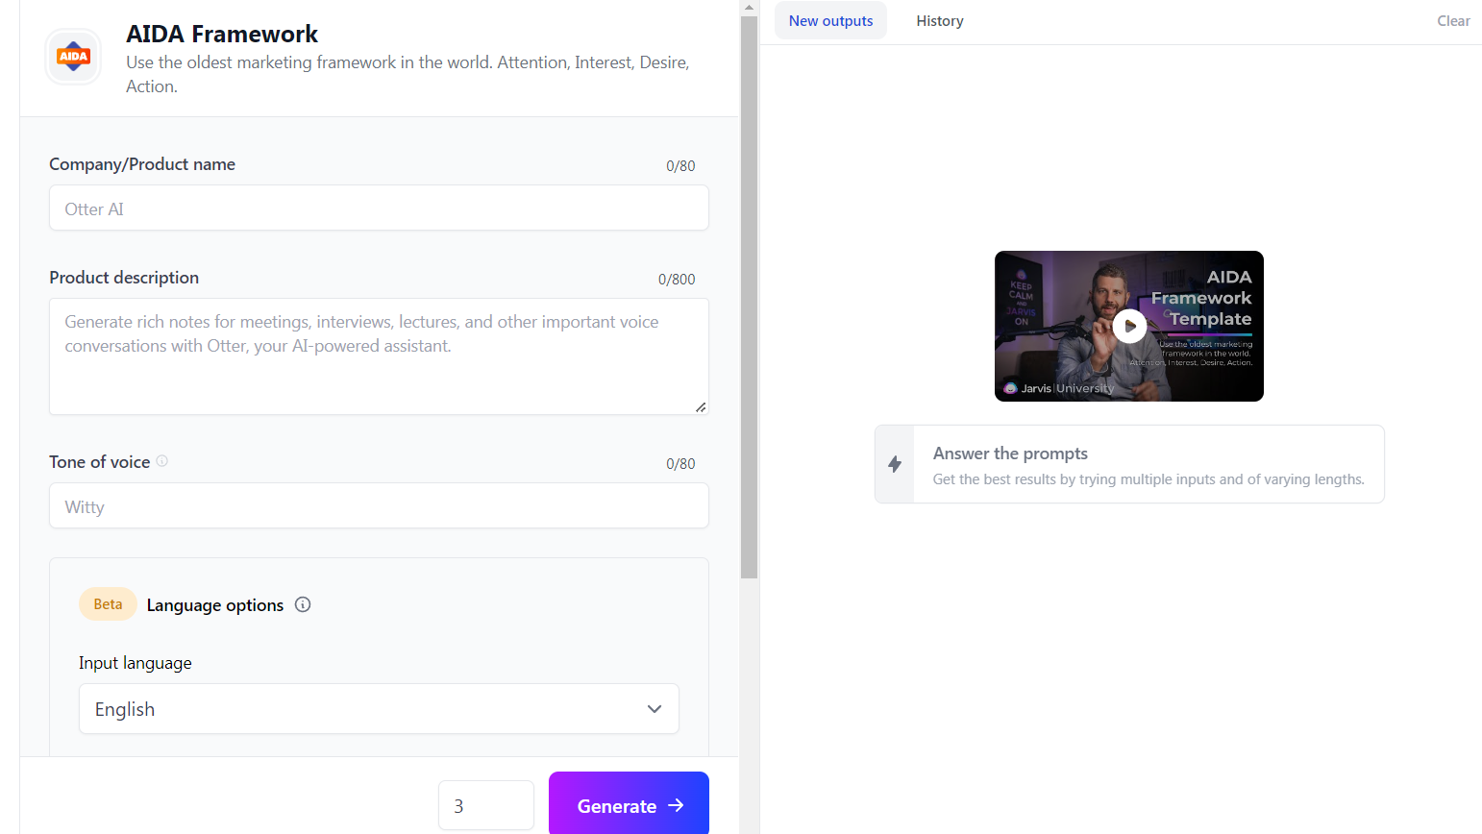Open the History tab

940,21
